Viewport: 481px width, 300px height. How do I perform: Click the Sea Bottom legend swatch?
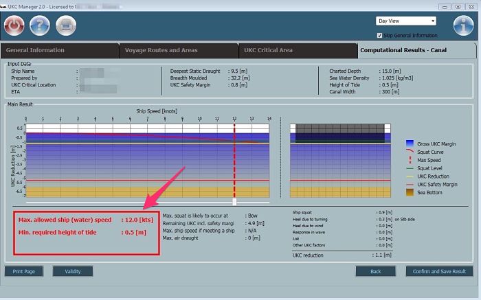[410, 193]
